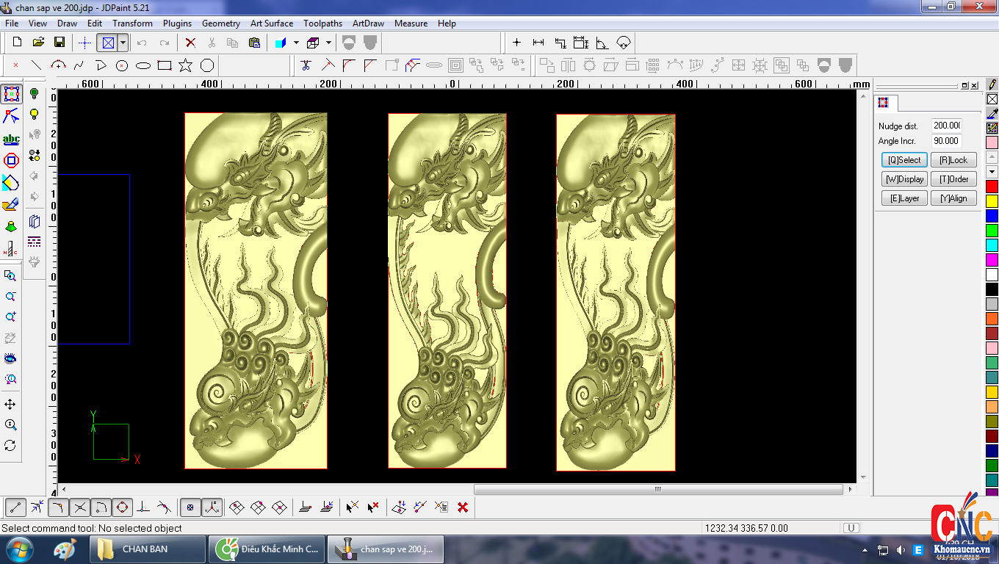Select the rectangle drawing tool

click(165, 65)
